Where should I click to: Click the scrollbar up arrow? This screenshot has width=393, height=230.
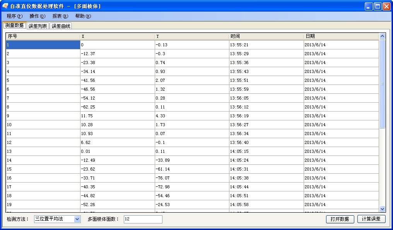[383, 36]
